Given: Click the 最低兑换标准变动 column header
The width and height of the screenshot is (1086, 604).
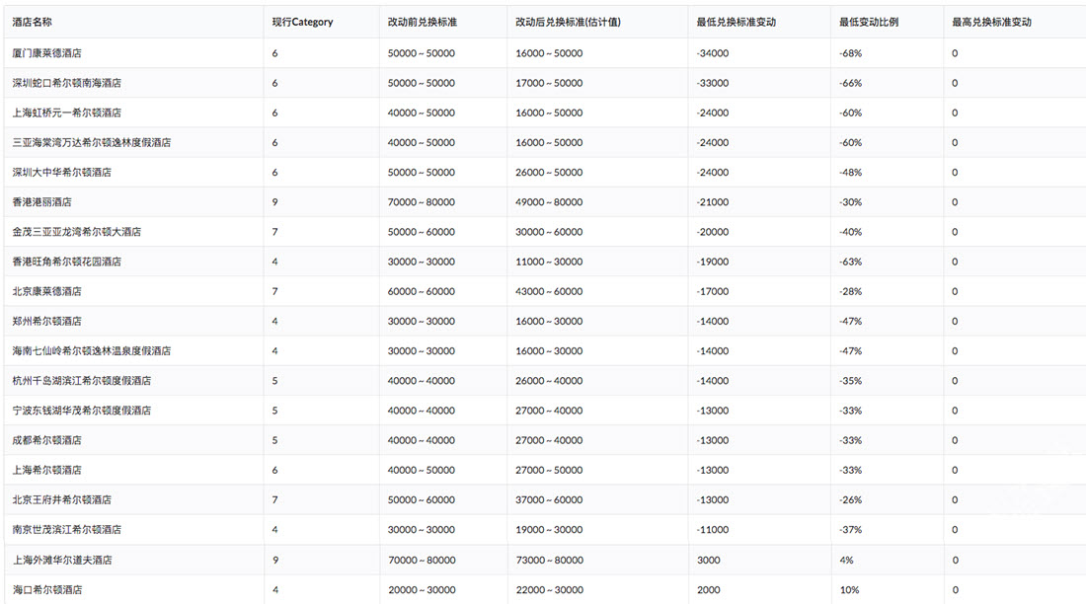Looking at the screenshot, I should 737,22.
